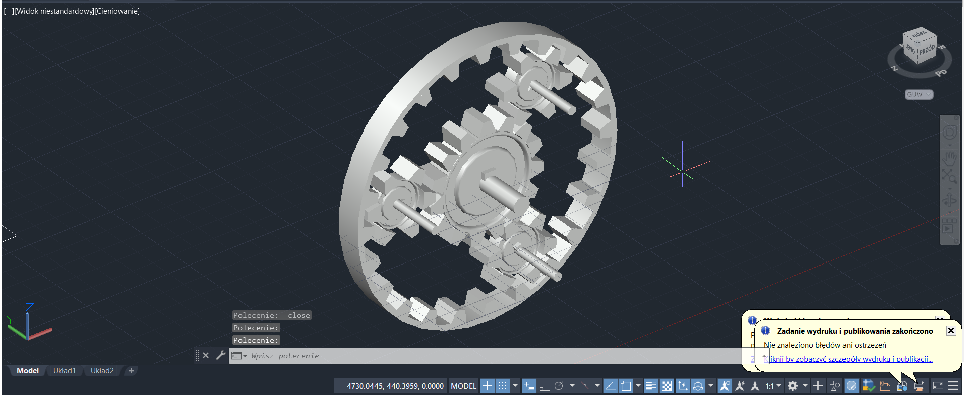Click the UCS axis icon in the viewport
964x396 pixels.
[29, 323]
